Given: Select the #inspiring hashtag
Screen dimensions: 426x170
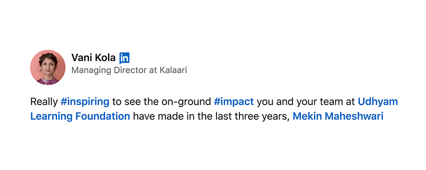Looking at the screenshot, I should (85, 102).
